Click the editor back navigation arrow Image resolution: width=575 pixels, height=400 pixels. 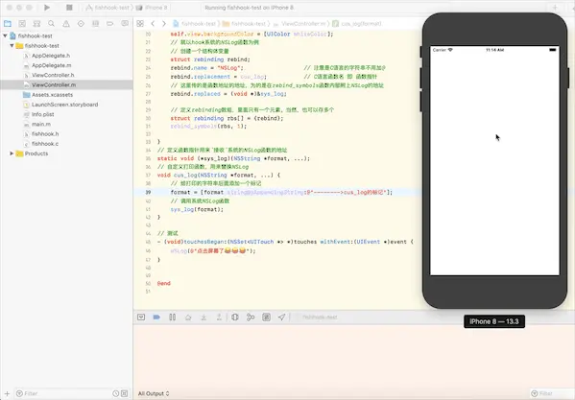pos(153,24)
